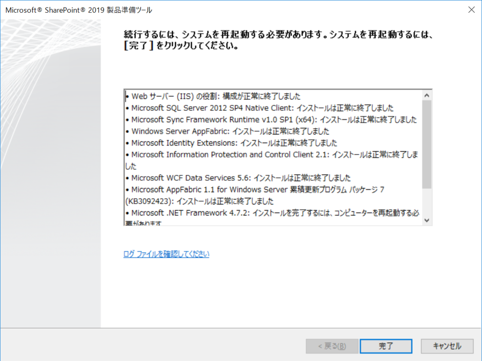Click the window title Microsoft SharePoint 2019 製品準備ツール
482x361 pixels.
click(79, 10)
